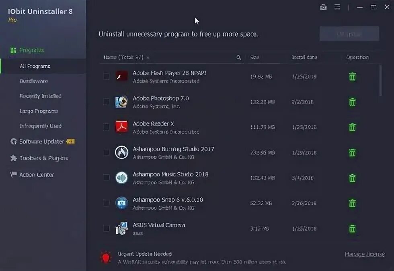
Task: Open Software Updater section
Action: (x=42, y=142)
